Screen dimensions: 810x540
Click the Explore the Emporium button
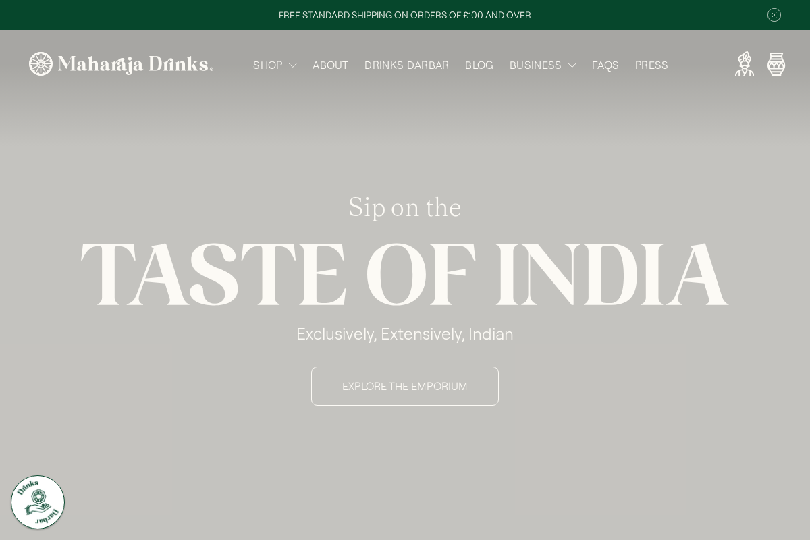pyautogui.click(x=405, y=386)
